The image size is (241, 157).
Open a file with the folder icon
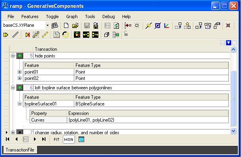point(75,26)
